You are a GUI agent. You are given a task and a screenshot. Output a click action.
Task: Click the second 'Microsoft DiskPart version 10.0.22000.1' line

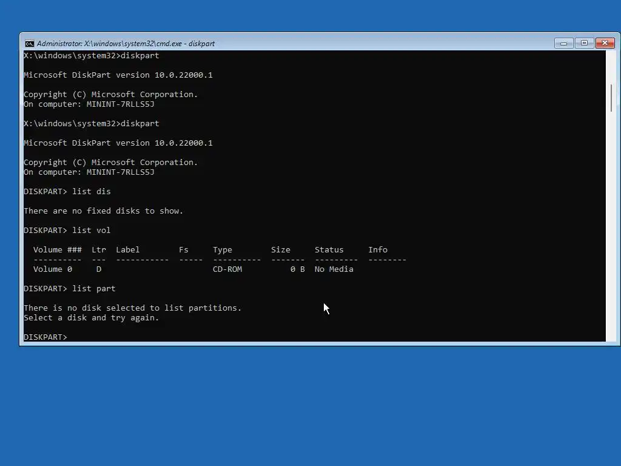pos(118,143)
